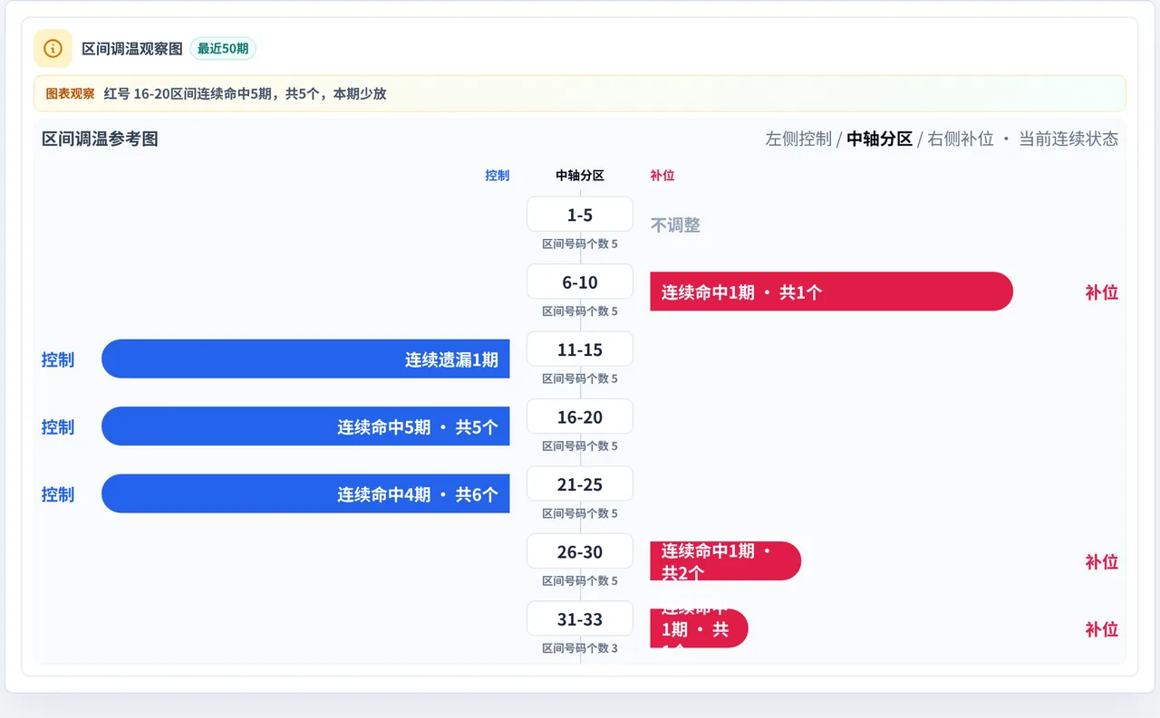This screenshot has height=718, width=1160.
Task: Click the info icon beside 区间调温观察图
Action: point(53,48)
